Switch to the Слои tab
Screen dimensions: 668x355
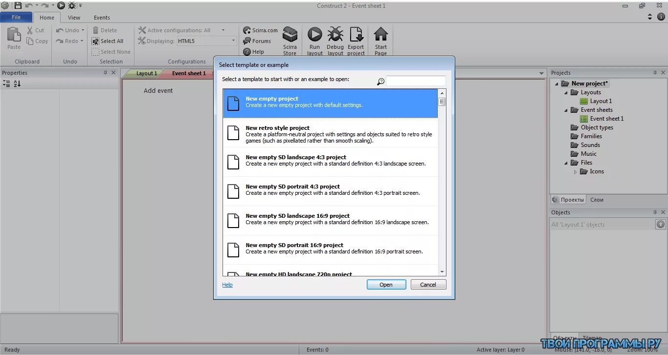pos(597,200)
